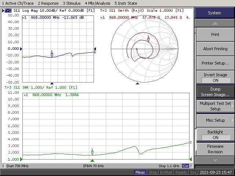Viewport: 235px width, 176px height.
Task: Activate trace Tr1 label
Action: tap(7, 10)
